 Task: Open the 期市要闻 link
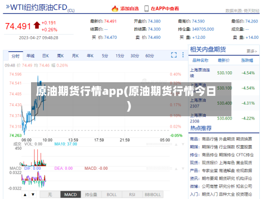tap(209, 179)
